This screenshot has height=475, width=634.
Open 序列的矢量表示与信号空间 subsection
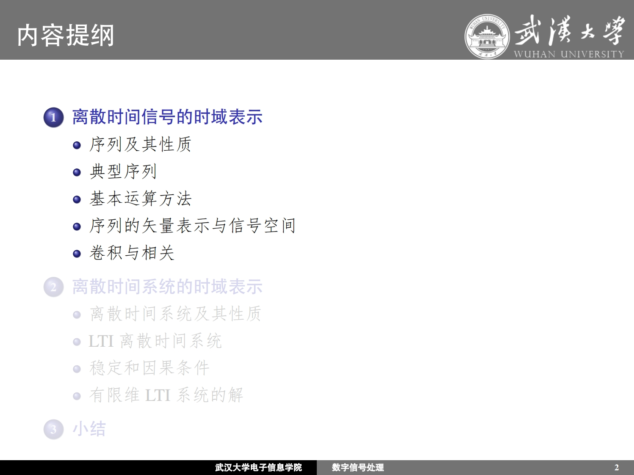[192, 226]
